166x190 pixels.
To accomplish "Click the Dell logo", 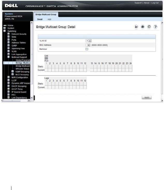I will pos(11,5).
